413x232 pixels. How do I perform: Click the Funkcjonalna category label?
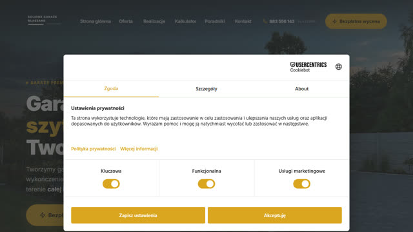[x=206, y=171]
